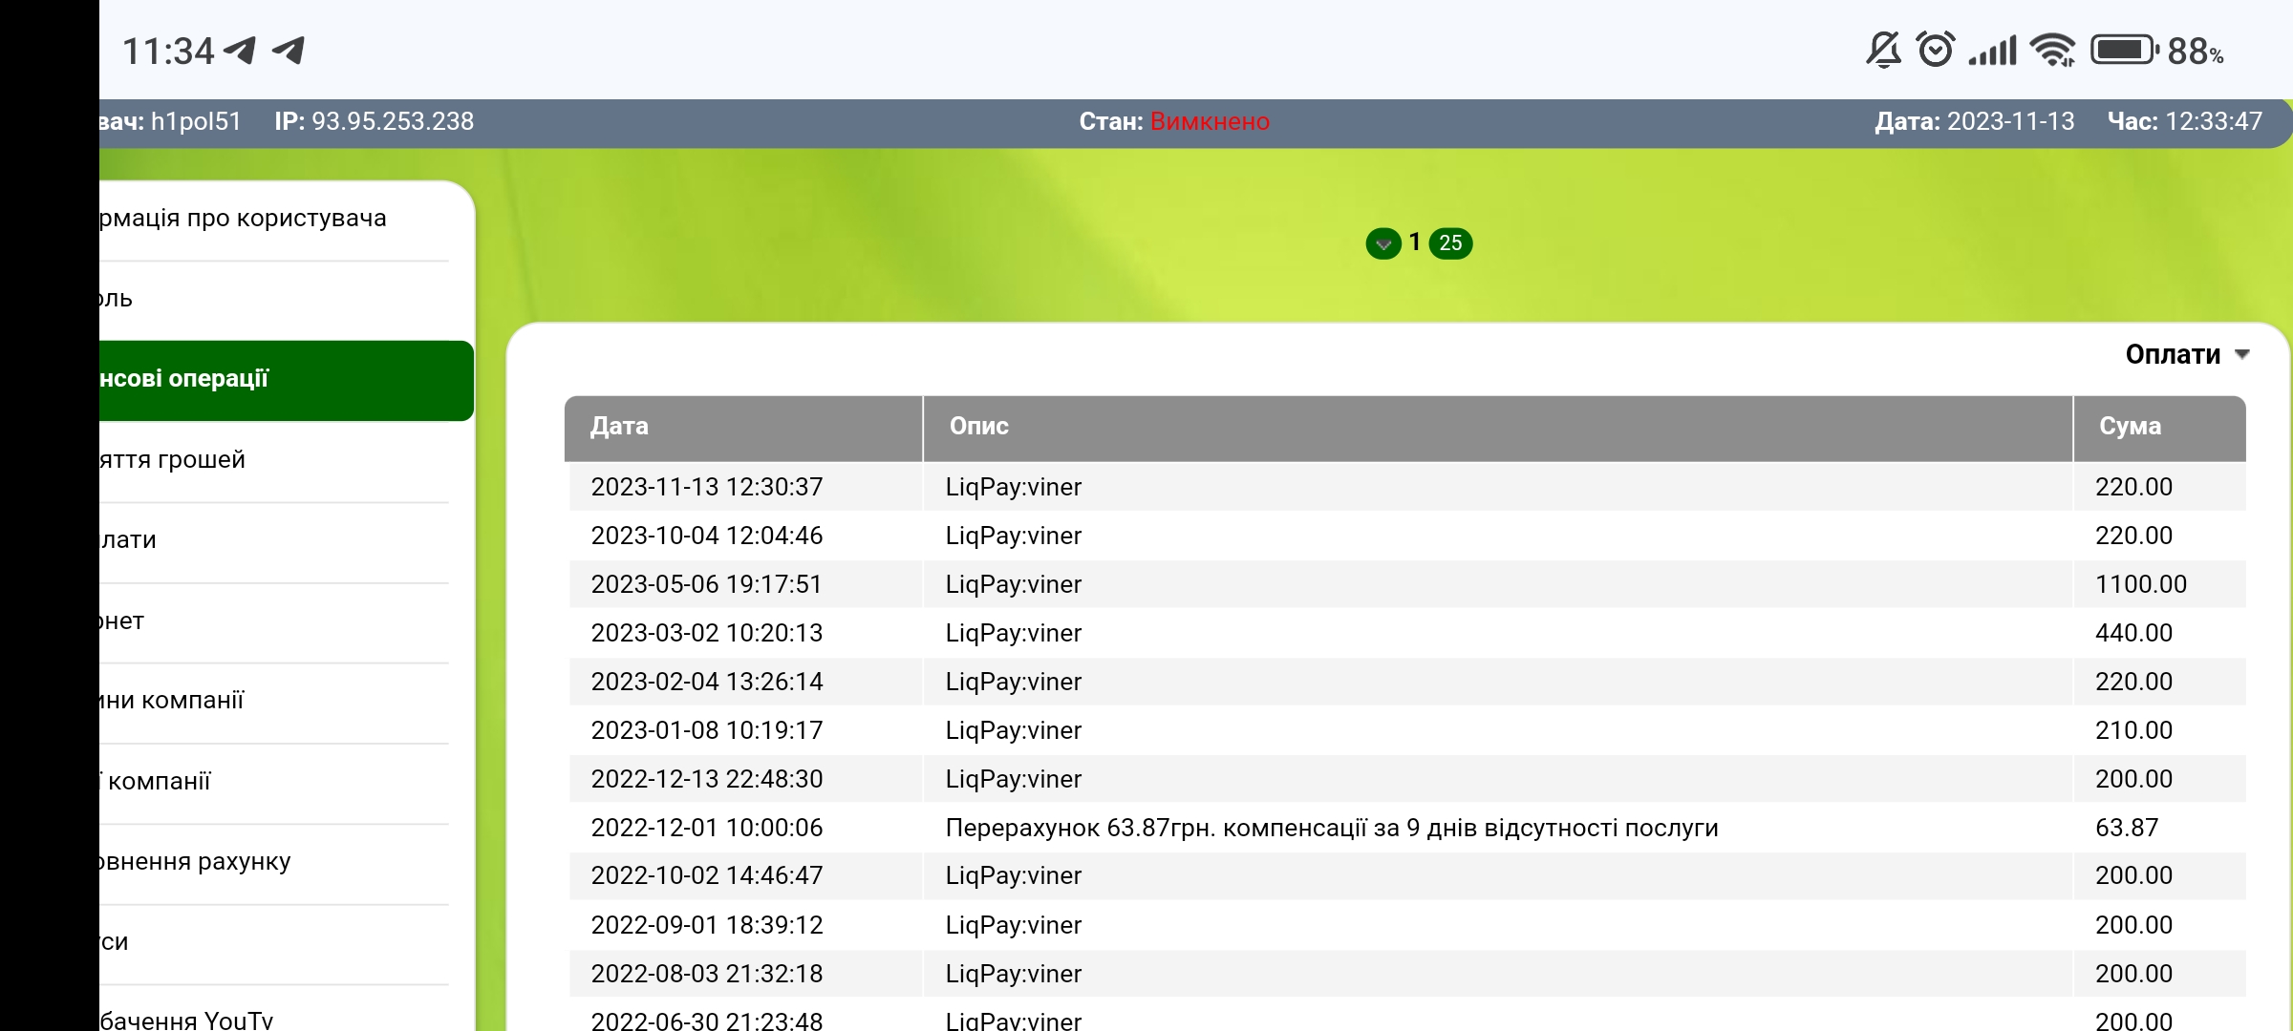Click the red Вимкнено status text
This screenshot has height=1031, width=2293.
[x=1210, y=121]
